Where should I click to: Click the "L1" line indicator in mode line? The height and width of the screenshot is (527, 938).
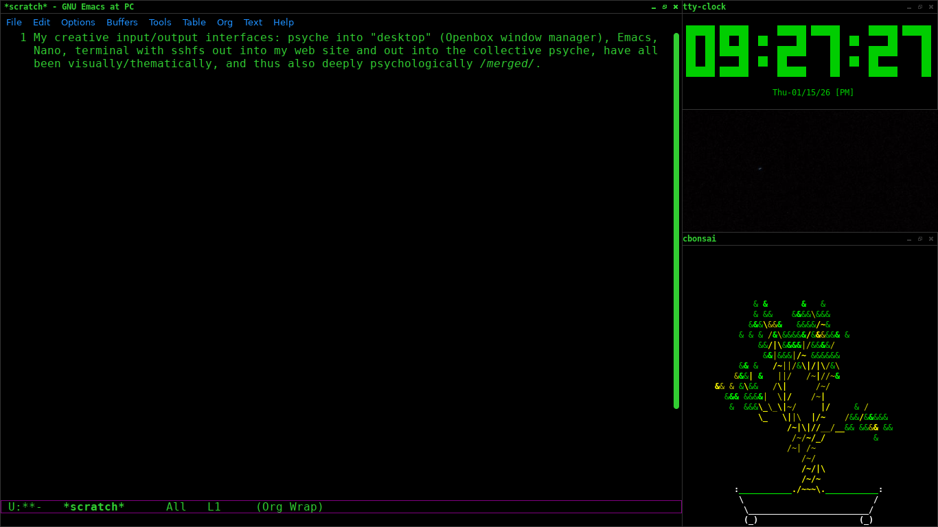pos(214,507)
